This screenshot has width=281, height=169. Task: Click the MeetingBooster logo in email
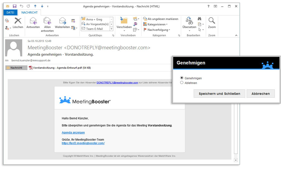pos(85,100)
